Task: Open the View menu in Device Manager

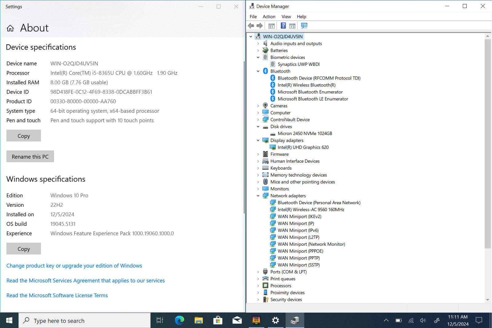Action: coord(286,17)
